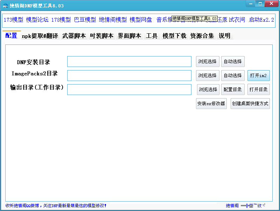Open the 绝情阁模型 link
280x211 pixels.
[x=113, y=20]
